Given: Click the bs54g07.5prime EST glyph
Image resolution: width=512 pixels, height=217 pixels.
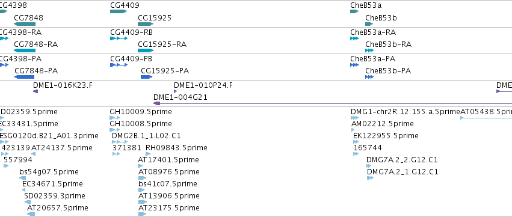Looking at the screenshot, I should click(x=22, y=178).
